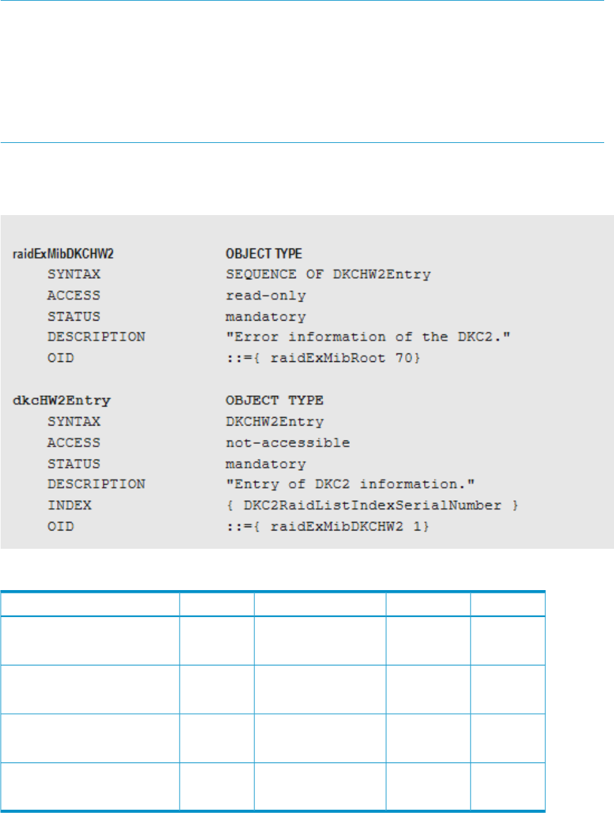Click DESCRIPTION label beside 'Error information of the DKC2.'
Viewport: 614px width, 813px height.
(x=96, y=338)
